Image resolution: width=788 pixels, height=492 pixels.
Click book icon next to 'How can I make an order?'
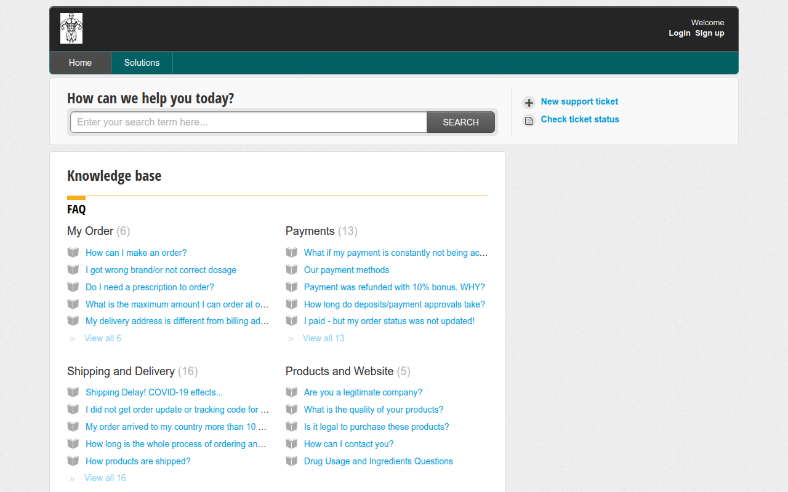pos(73,252)
